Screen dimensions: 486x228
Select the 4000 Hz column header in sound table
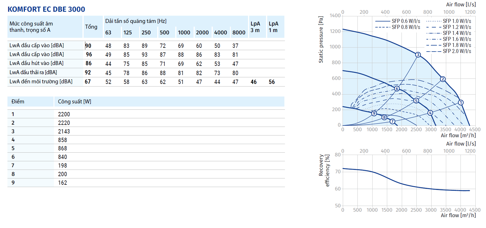click(x=221, y=33)
